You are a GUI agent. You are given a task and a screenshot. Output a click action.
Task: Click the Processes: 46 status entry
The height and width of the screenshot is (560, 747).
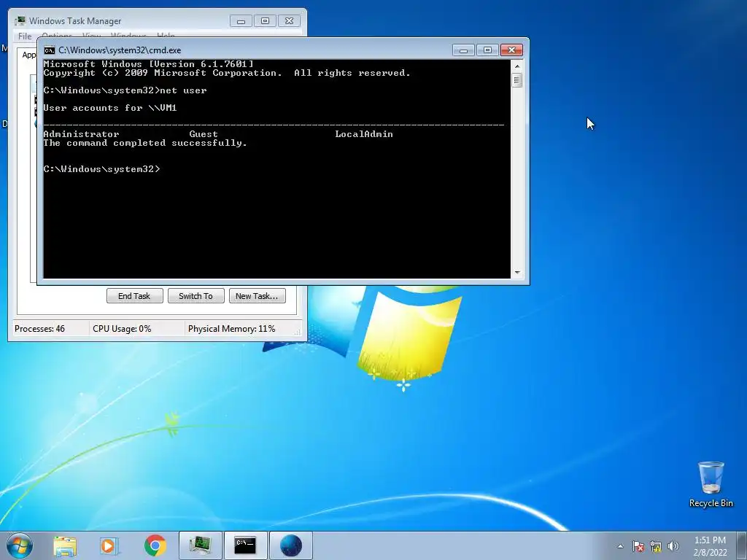pos(39,329)
